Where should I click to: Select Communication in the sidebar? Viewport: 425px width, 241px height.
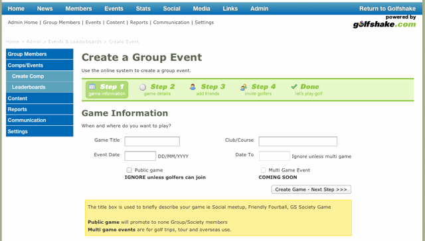(x=40, y=120)
